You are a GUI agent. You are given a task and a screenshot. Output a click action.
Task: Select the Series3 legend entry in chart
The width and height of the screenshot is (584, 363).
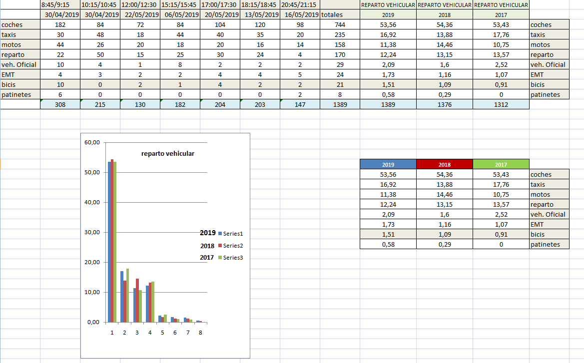232,258
